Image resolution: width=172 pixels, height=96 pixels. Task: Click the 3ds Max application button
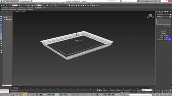tap(2, 2)
